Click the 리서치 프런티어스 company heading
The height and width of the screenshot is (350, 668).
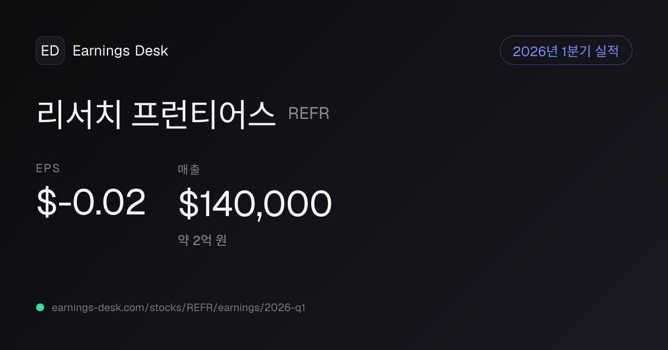[x=156, y=114]
